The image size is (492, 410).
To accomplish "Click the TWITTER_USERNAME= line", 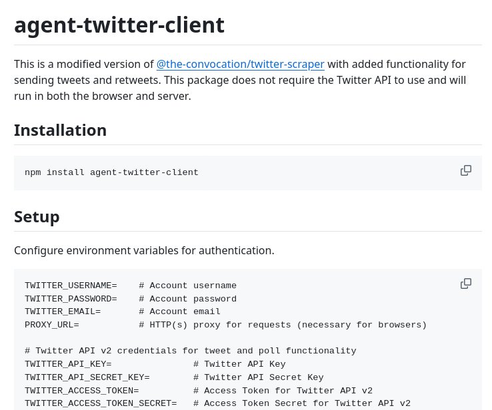I will [131, 286].
